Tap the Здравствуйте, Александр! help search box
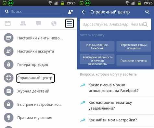The width and height of the screenshot is (154, 128). pos(115,24)
